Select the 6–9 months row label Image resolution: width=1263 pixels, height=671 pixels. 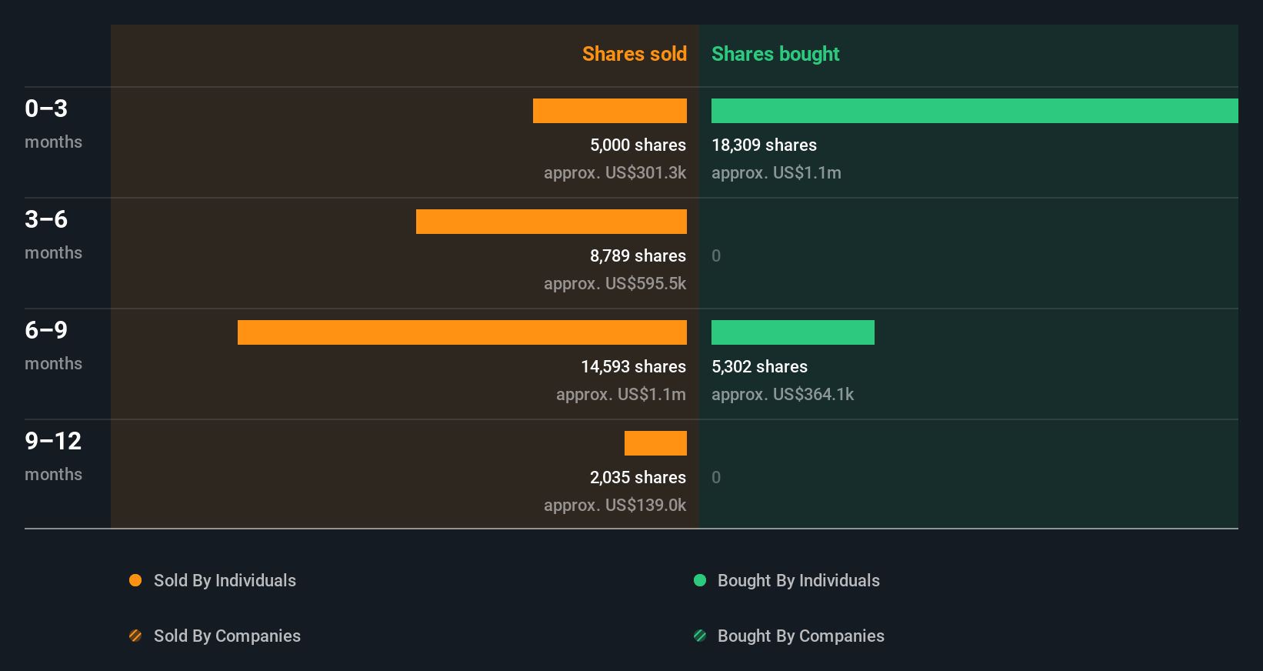click(53, 346)
